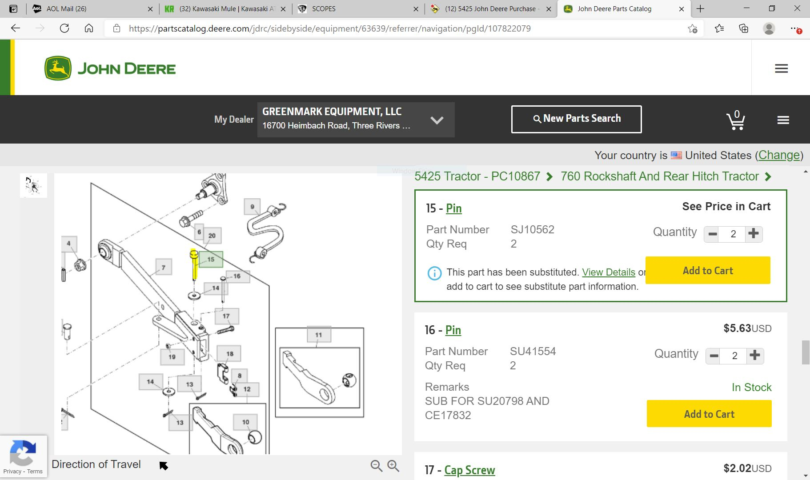Select callout 11 in the diagram
The width and height of the screenshot is (810, 480).
319,335
